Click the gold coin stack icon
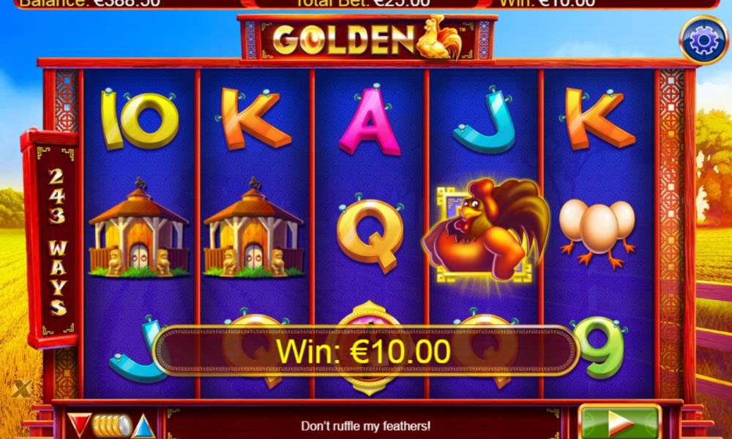 tap(112, 425)
